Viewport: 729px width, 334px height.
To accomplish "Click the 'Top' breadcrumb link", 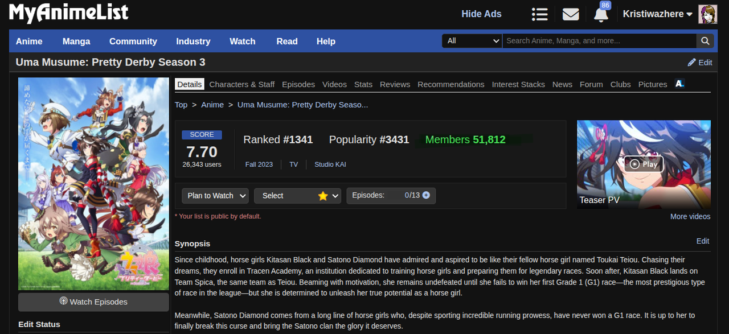I will coord(181,105).
